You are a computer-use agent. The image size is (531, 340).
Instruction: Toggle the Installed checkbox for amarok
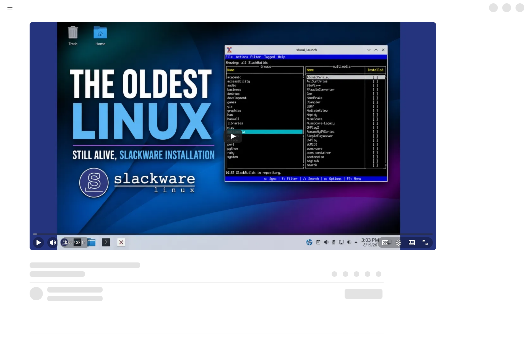coord(375,165)
